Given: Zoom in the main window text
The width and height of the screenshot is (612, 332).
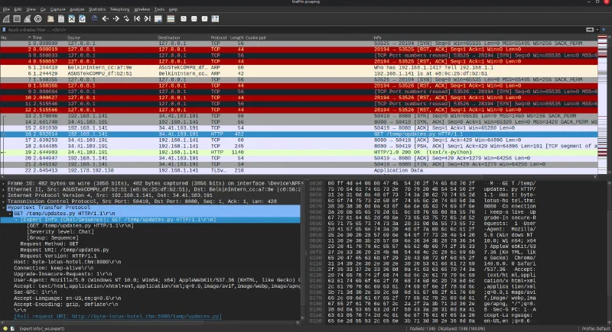Looking at the screenshot, I should coord(184,18).
